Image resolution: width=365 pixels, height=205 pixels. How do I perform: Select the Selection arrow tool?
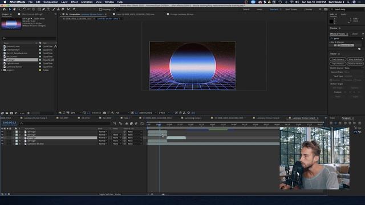[10, 9]
